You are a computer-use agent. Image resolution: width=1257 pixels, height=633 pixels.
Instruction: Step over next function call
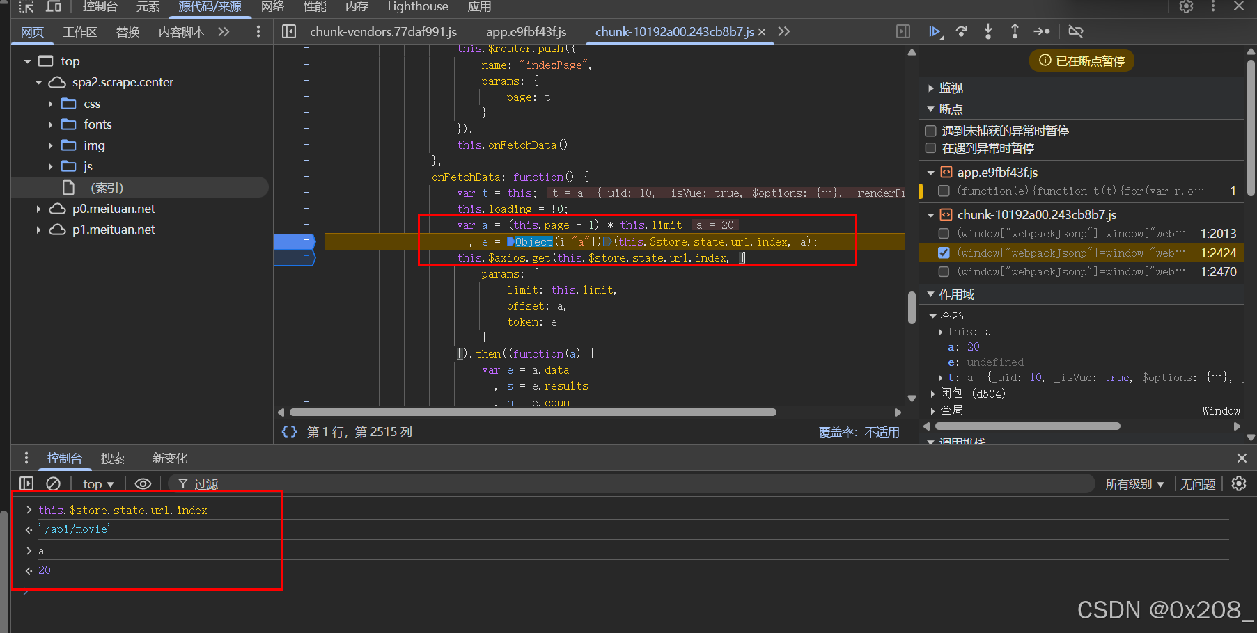pos(962,31)
